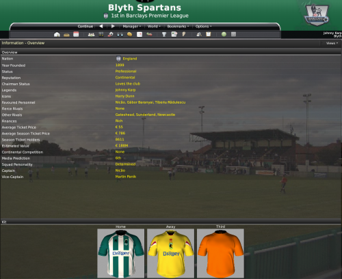342x279 pixels.
Task: Click the fixtures sheet icon
Action: (174, 34)
